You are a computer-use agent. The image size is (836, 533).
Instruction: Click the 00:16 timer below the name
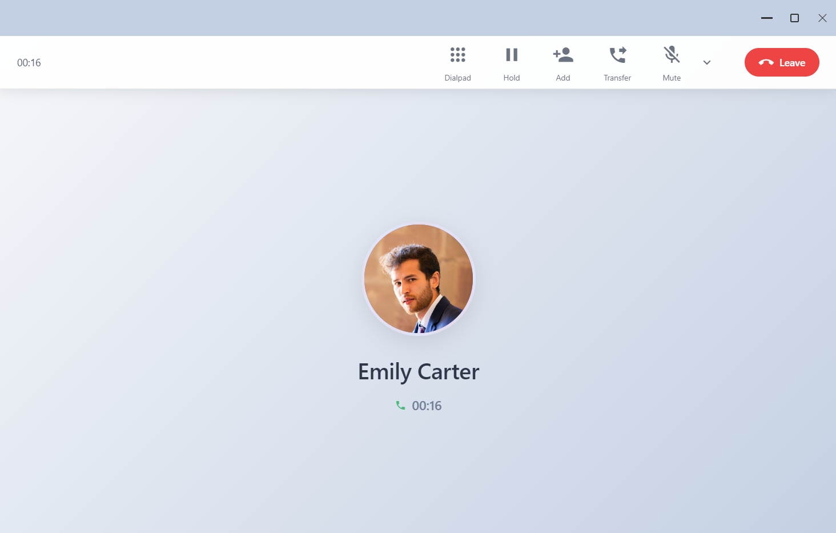[x=427, y=406]
